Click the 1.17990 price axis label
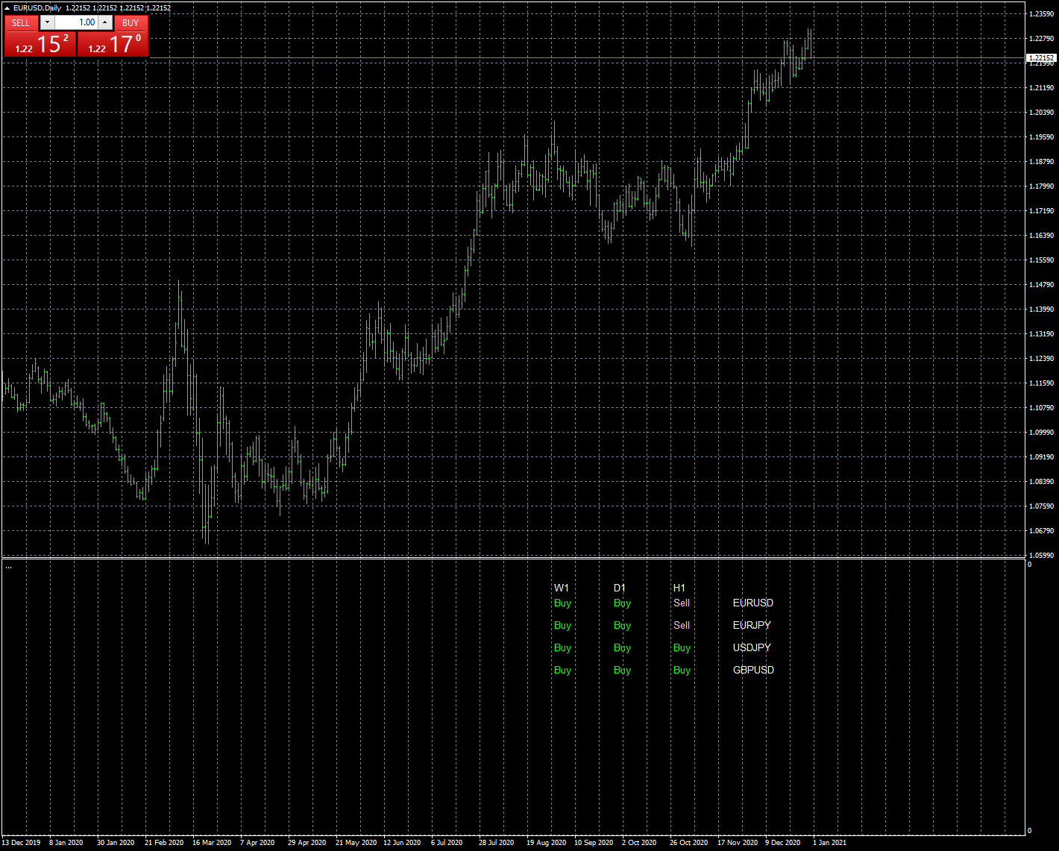The width and height of the screenshot is (1059, 851). pos(1041,186)
